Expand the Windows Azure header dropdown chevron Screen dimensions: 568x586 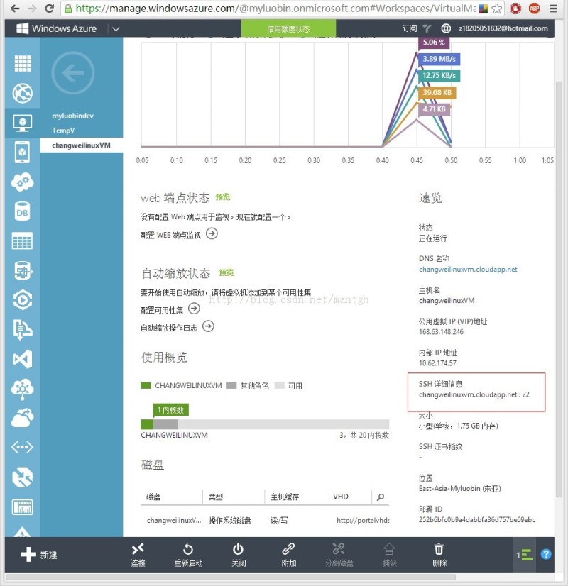[116, 29]
